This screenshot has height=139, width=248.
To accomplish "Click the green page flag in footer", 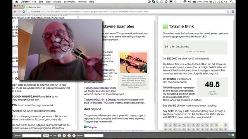I will tap(233, 135).
